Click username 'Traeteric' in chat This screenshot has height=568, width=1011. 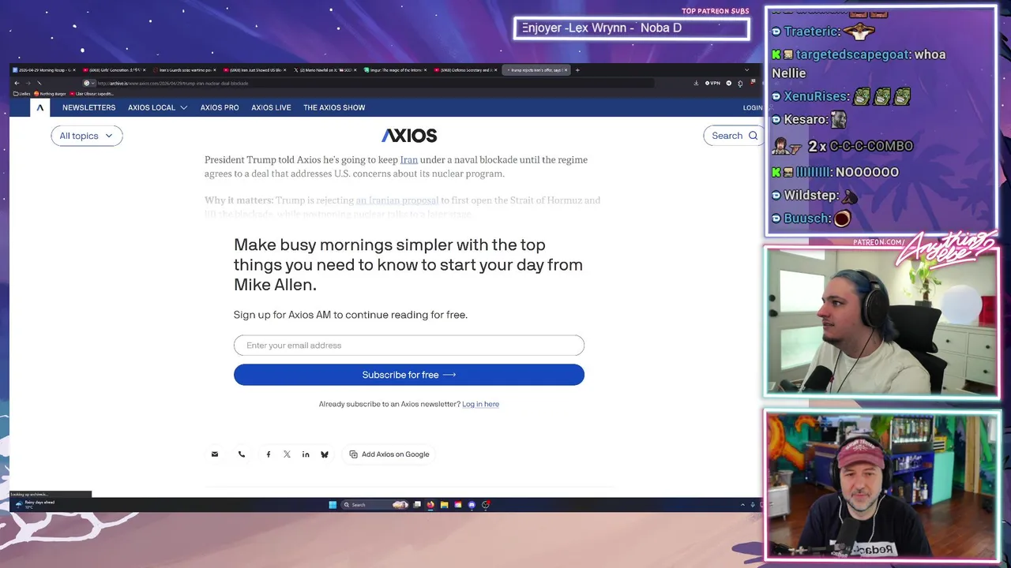[810, 32]
